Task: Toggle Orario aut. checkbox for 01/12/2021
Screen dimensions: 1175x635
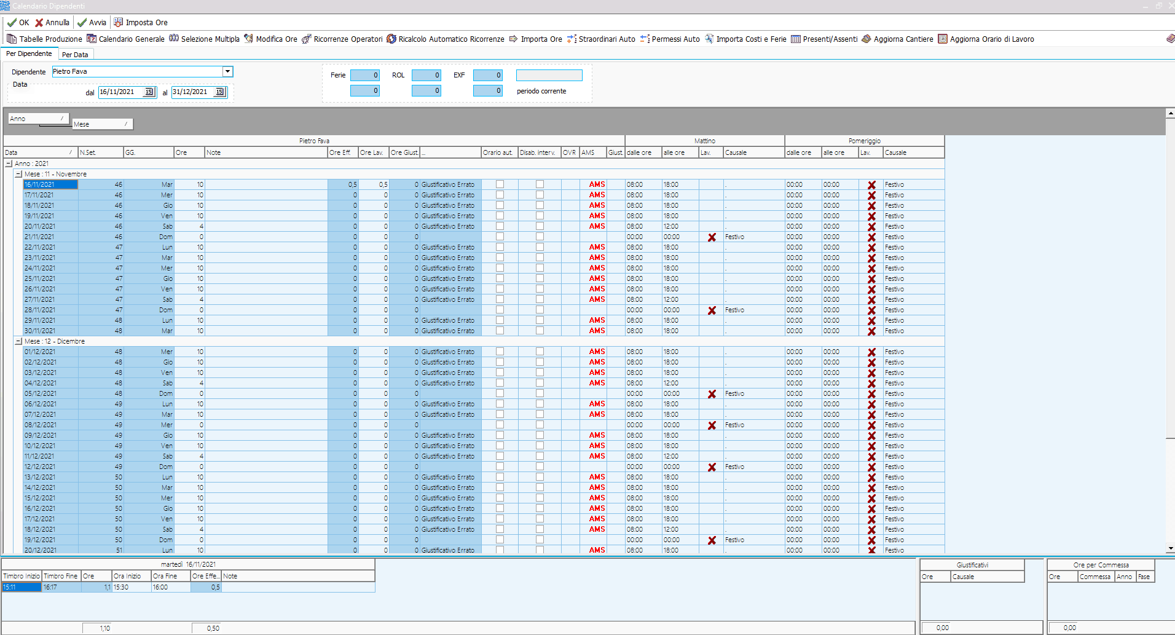Action: (x=500, y=352)
